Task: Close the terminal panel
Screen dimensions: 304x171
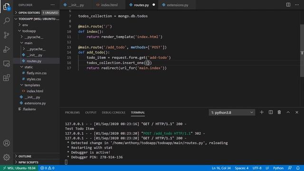Action: tap(297, 112)
